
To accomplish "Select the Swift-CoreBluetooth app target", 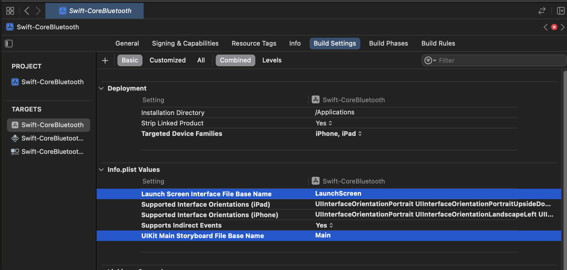I will [x=48, y=125].
